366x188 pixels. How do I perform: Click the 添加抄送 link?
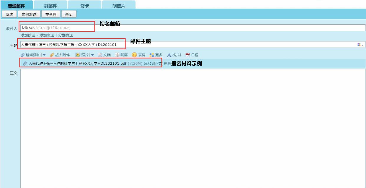click(x=28, y=35)
